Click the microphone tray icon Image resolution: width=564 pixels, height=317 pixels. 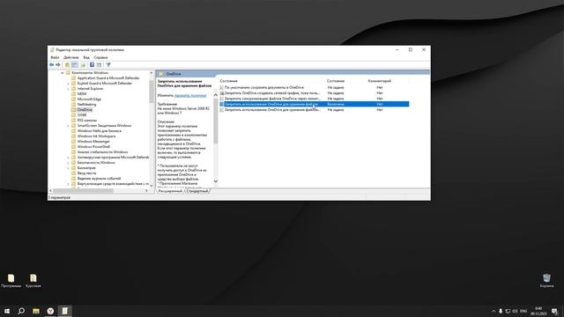501,311
